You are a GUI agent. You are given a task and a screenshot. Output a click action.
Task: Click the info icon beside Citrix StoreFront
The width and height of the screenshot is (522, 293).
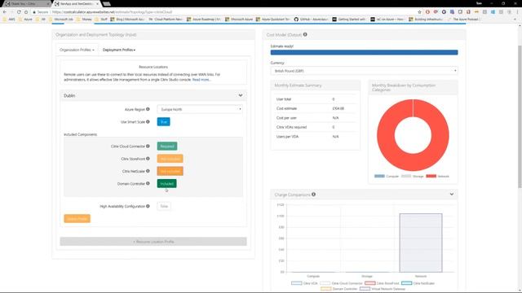(x=148, y=159)
